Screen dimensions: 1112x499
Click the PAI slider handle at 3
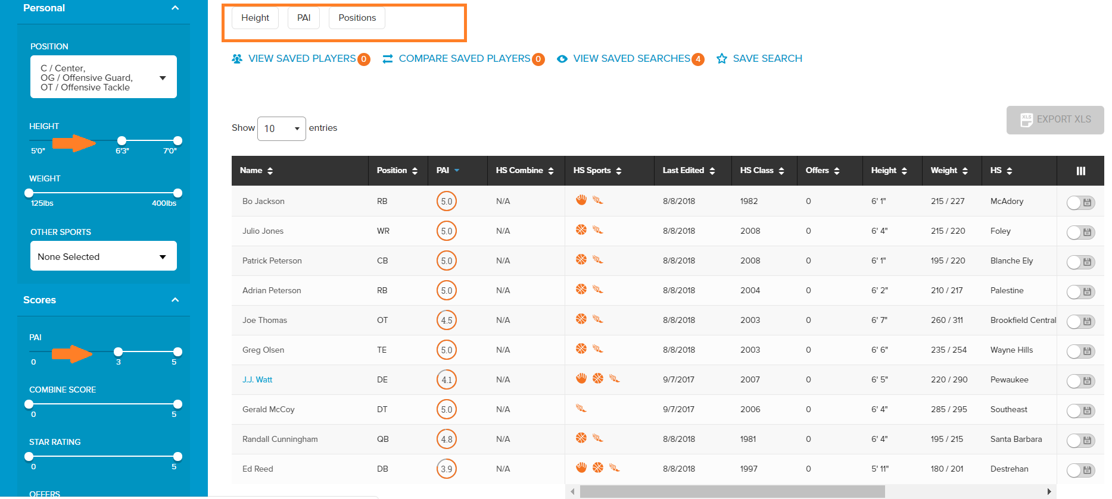119,352
